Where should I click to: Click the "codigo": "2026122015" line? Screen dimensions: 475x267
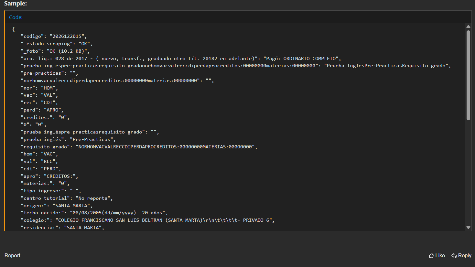(54, 36)
